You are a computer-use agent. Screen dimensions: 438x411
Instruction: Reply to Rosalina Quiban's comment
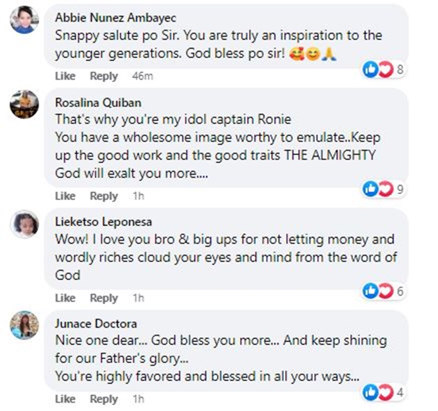coord(104,196)
